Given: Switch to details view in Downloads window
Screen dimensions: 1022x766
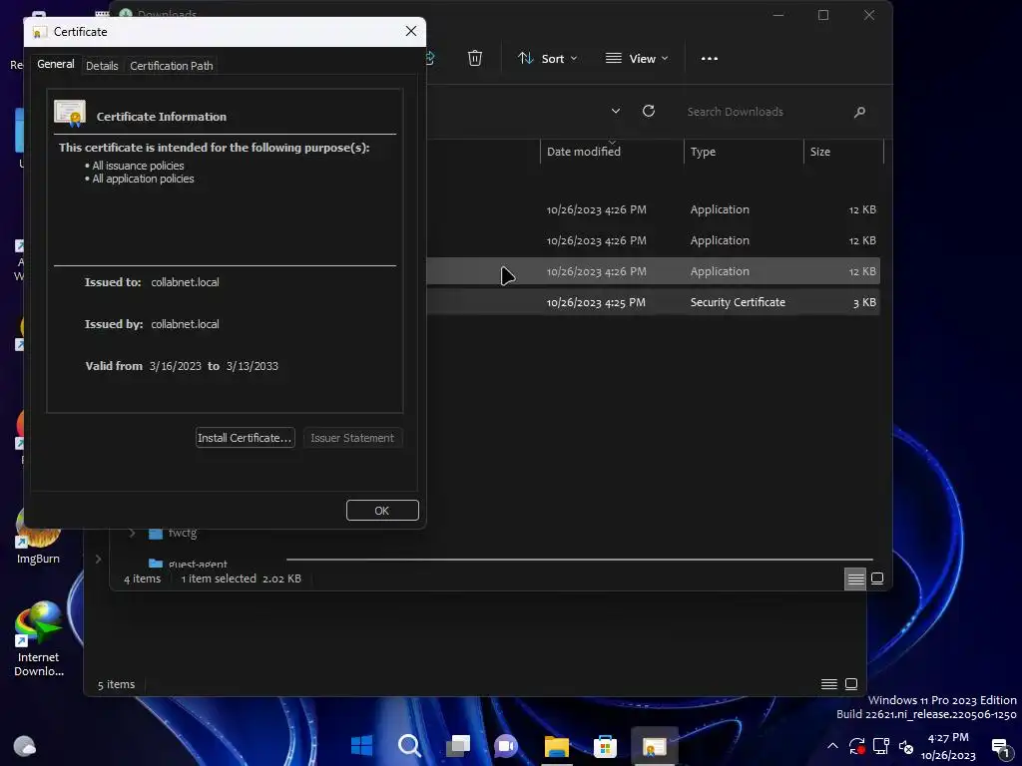Looking at the screenshot, I should [x=855, y=578].
